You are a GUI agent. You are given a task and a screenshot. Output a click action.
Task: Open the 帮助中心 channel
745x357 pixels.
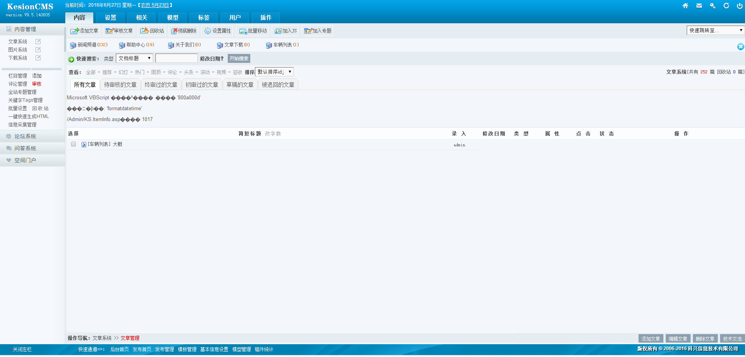[x=136, y=45]
